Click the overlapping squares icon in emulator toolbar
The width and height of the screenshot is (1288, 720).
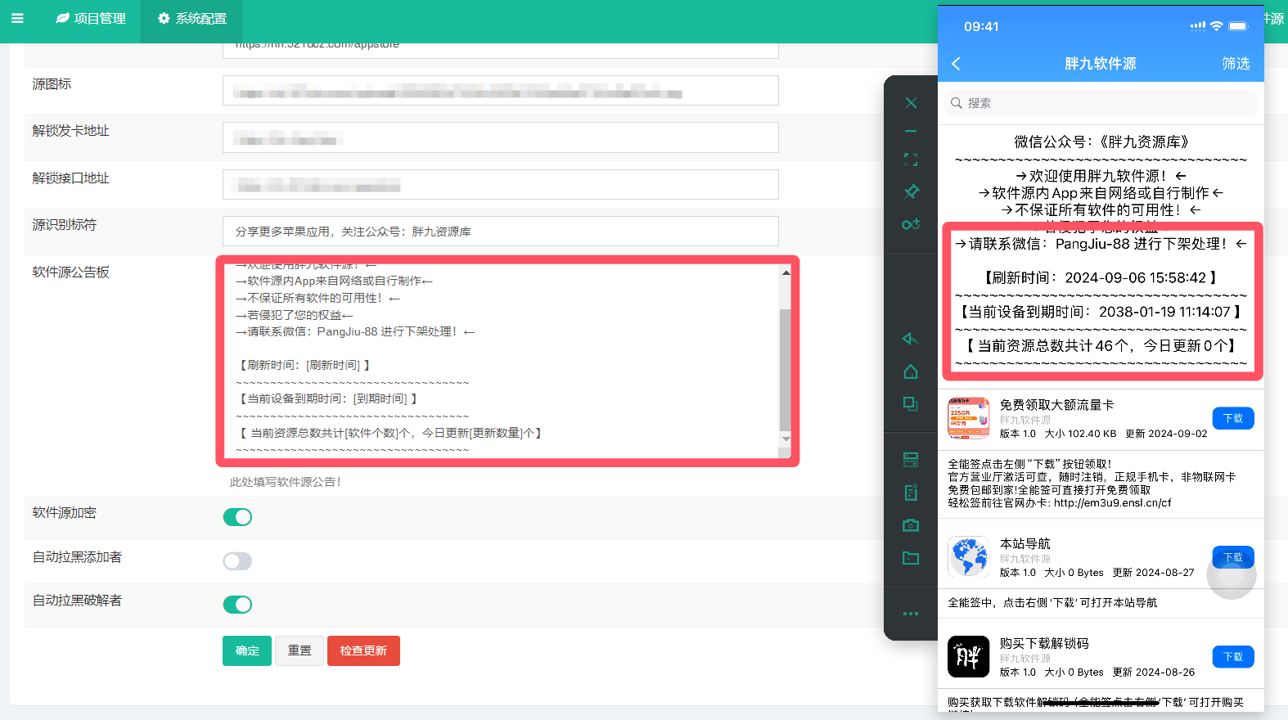[x=911, y=403]
